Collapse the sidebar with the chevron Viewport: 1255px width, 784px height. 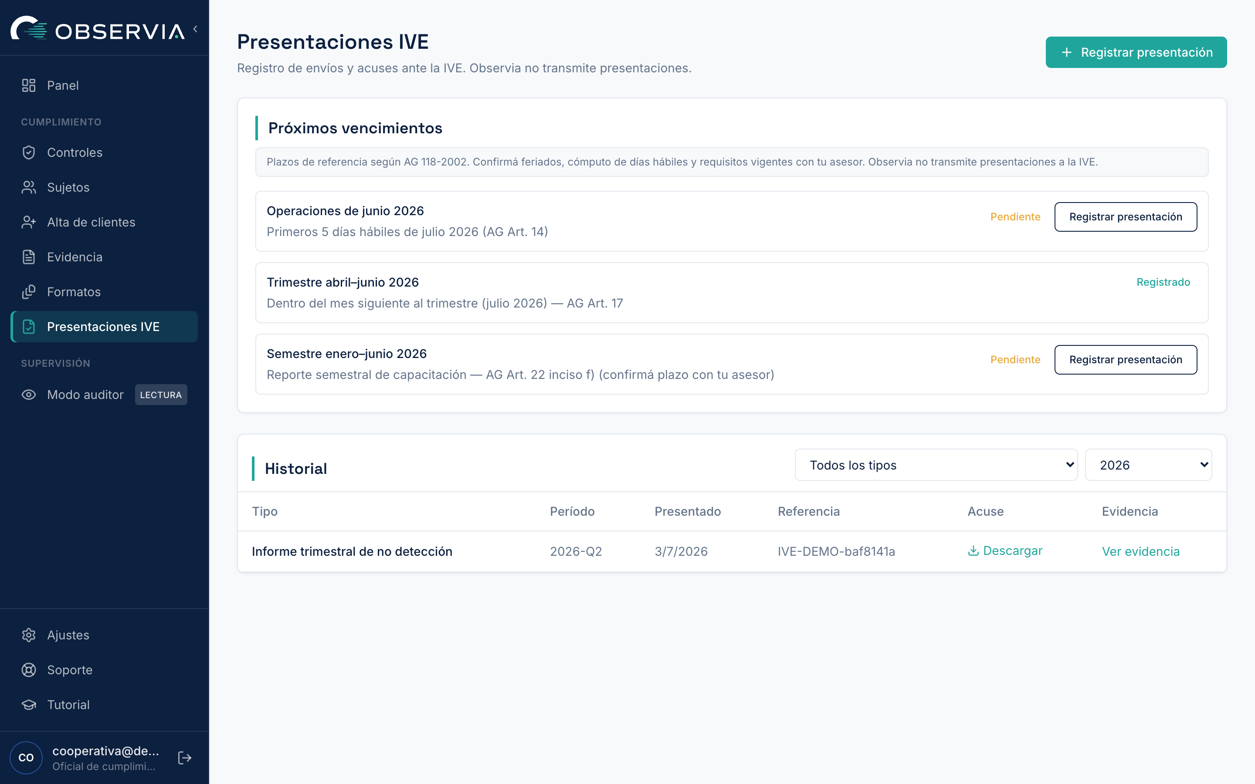point(196,29)
